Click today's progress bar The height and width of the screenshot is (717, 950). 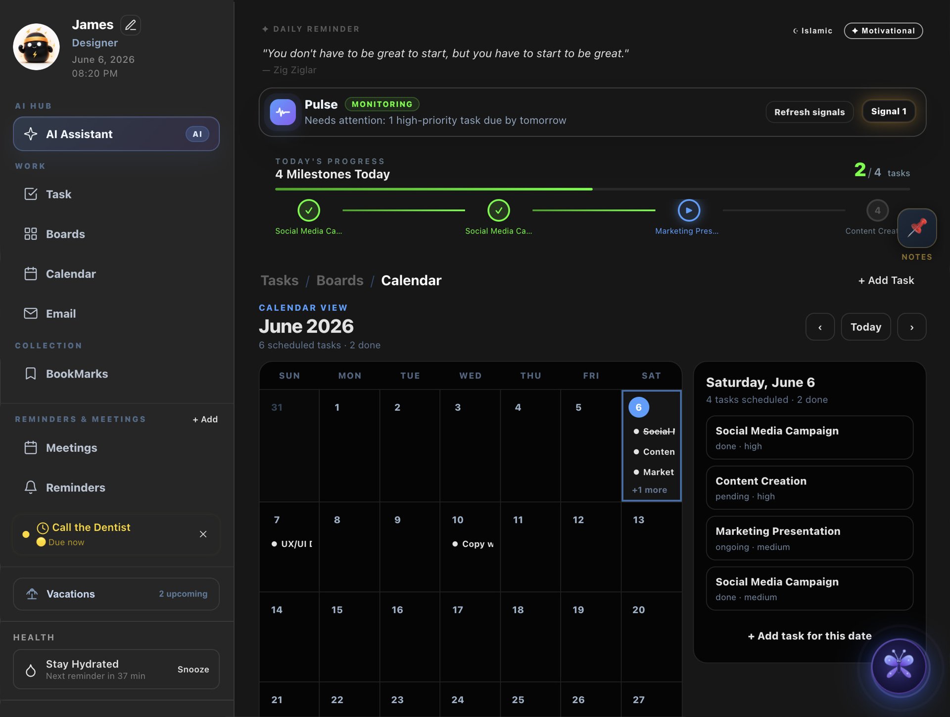(592, 189)
